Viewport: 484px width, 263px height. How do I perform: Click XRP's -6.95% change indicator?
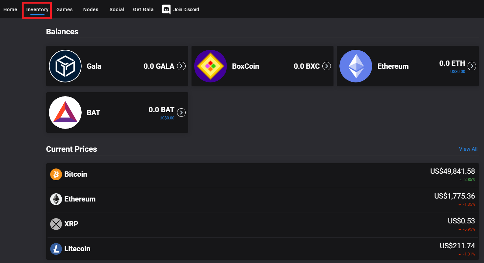pos(467,229)
